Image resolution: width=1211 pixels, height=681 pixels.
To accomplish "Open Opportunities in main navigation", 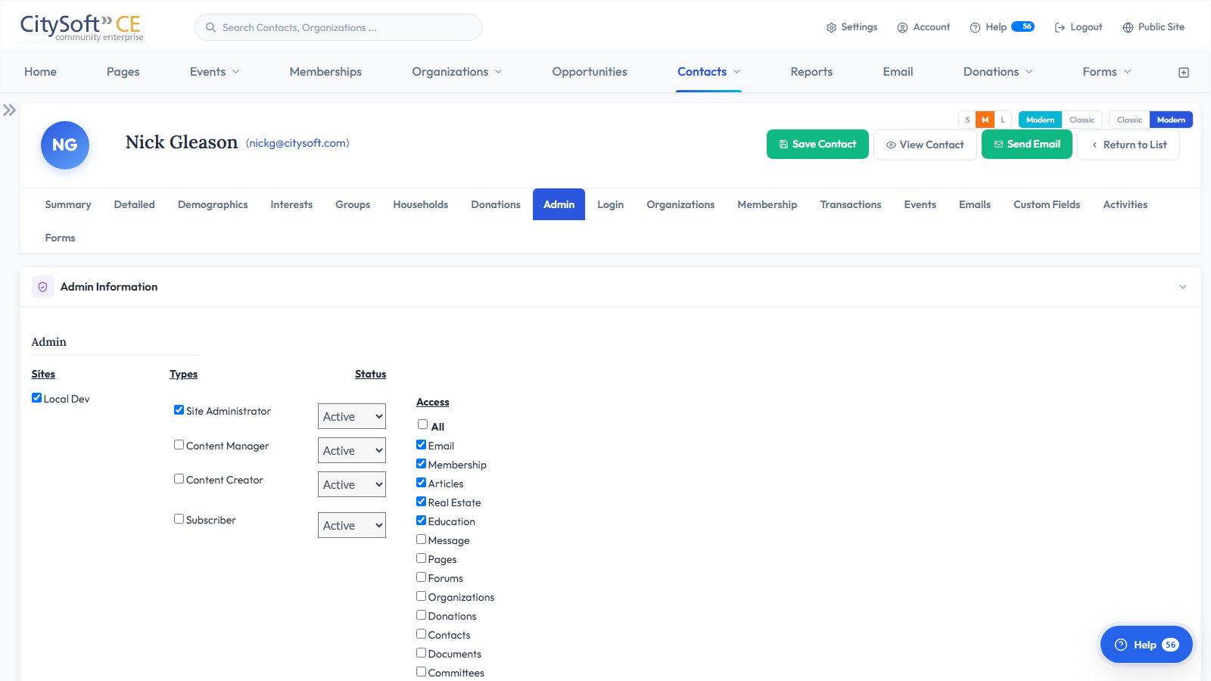I will click(590, 72).
